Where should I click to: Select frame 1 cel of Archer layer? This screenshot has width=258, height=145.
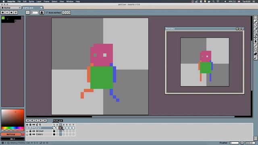pyautogui.click(x=54, y=131)
